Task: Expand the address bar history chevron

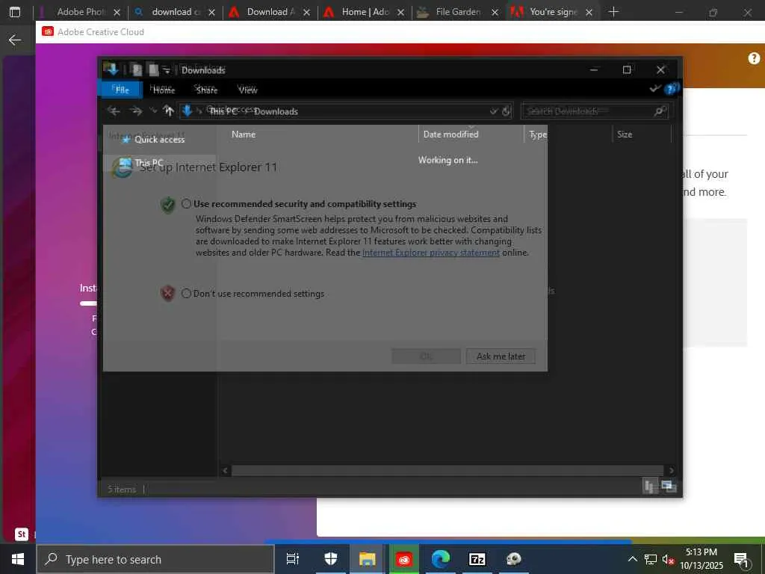Action: (493, 111)
